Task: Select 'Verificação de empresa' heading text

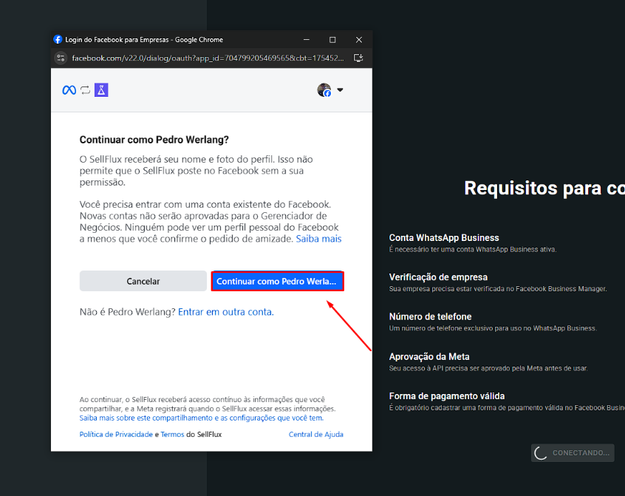Action: pos(438,277)
